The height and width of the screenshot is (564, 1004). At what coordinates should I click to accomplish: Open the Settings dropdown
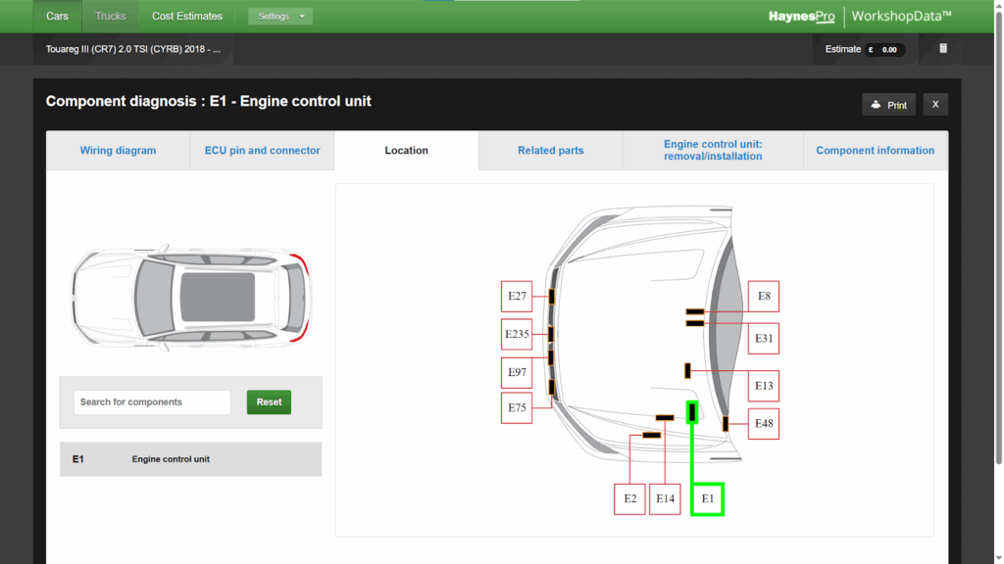click(279, 16)
